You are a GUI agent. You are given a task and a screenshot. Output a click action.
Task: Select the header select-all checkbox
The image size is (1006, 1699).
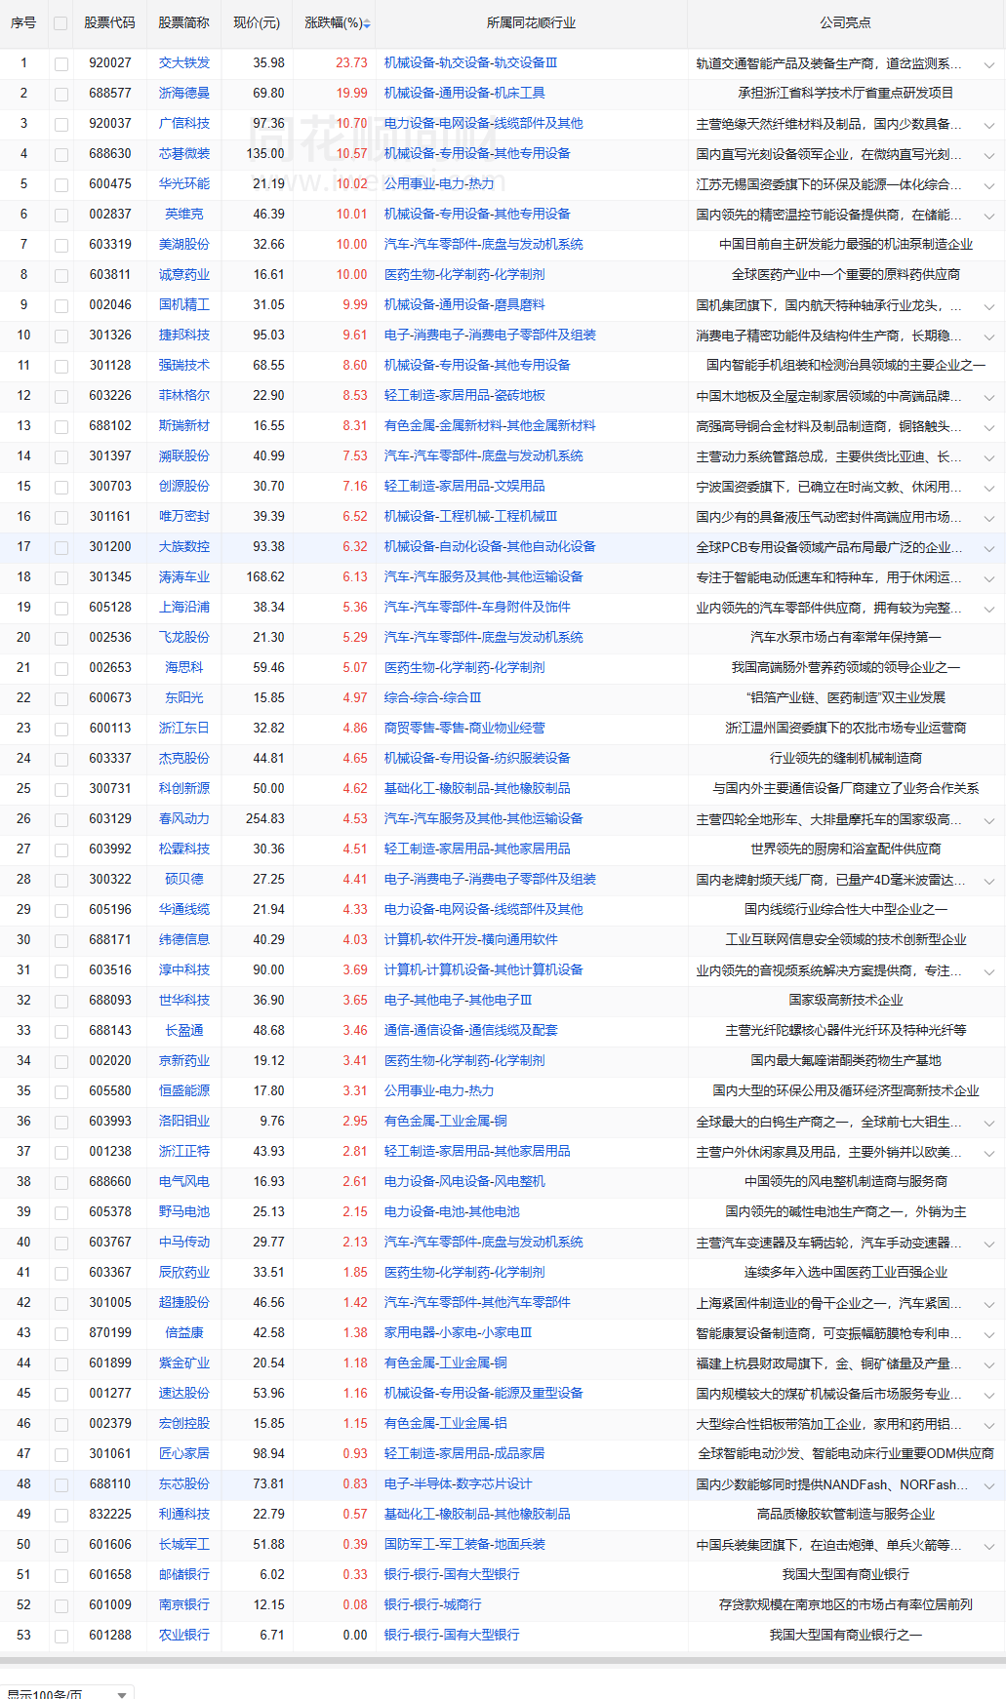coord(60,23)
